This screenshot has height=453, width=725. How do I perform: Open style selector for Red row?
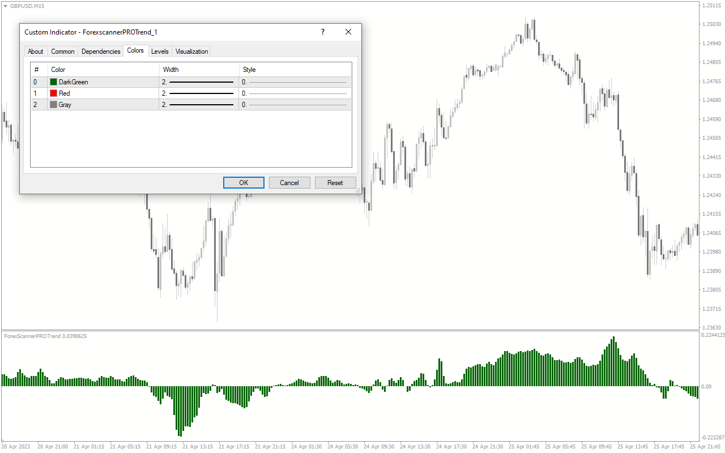pos(295,93)
